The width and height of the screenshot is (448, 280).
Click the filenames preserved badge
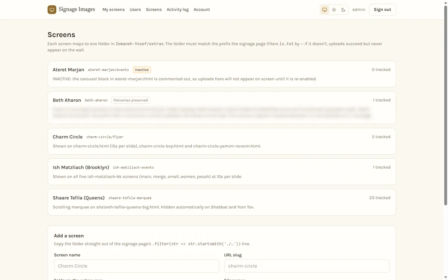pyautogui.click(x=131, y=100)
